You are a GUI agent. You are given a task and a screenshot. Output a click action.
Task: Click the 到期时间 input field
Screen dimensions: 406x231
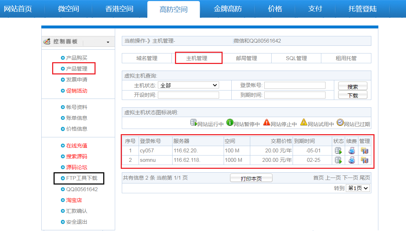(295, 95)
